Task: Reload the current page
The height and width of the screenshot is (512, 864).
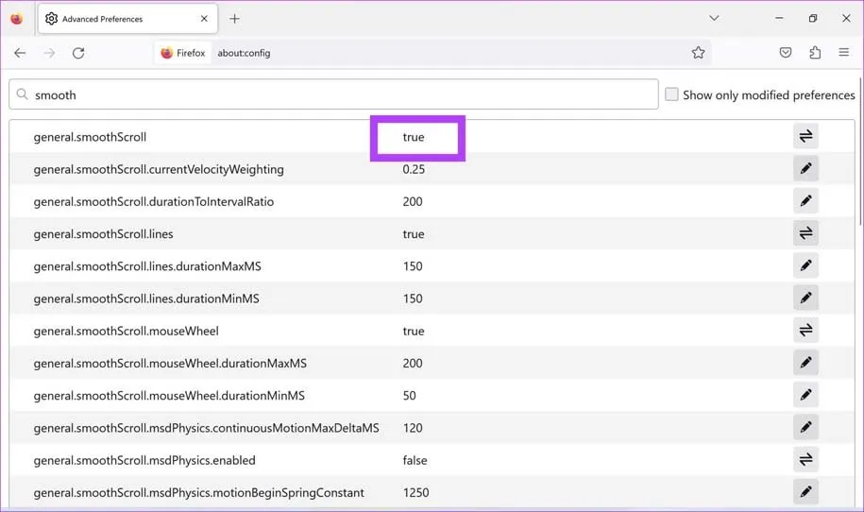Action: (x=78, y=53)
